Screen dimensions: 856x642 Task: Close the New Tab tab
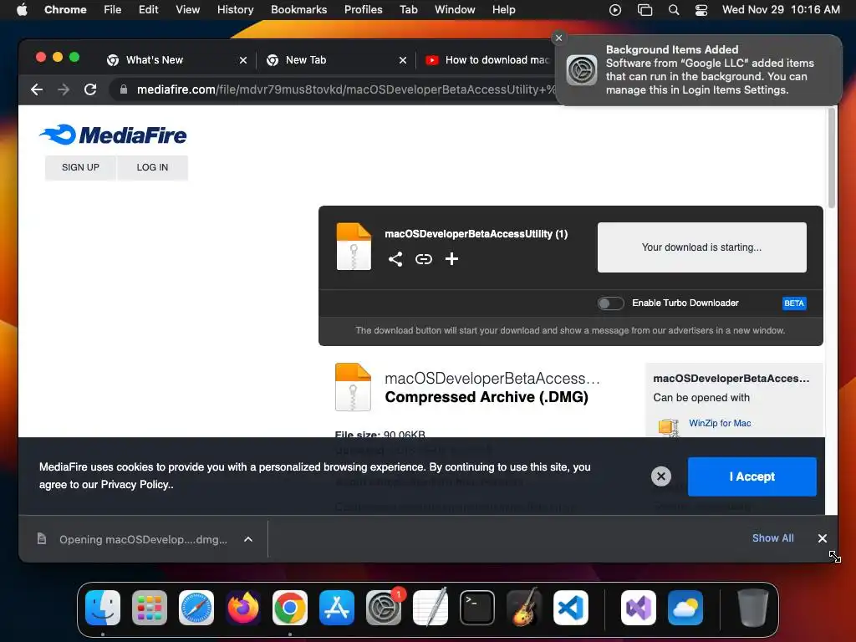point(402,60)
